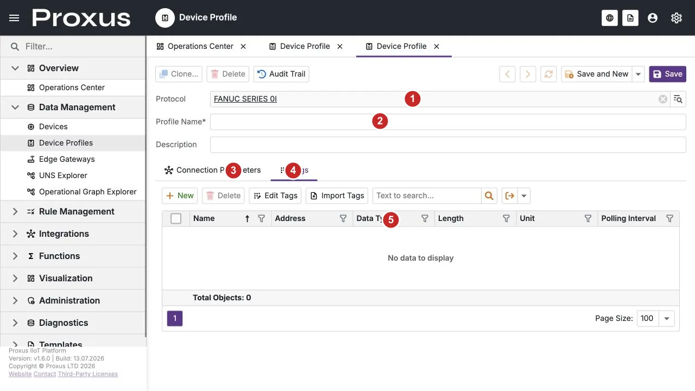This screenshot has height=391, width=695.
Task: Click the tag search text field
Action: click(x=427, y=195)
